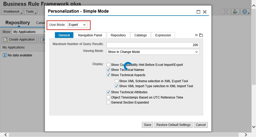256x137 pixels.
Task: Uncheck Show XML Import Type selection checkbox
Action: point(116,86)
